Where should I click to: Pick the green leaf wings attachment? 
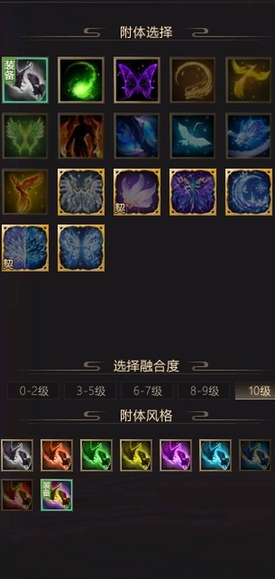pyautogui.click(x=25, y=136)
